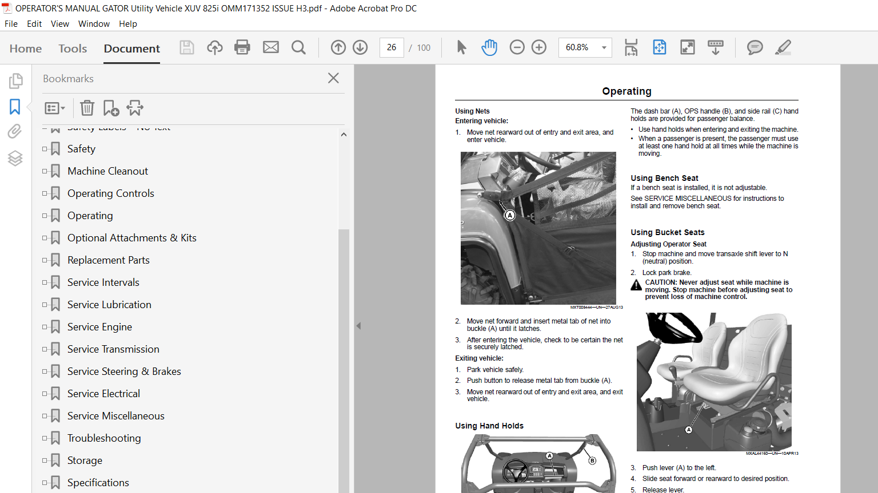Viewport: 878px width, 493px height.
Task: Zoom out with minus icon
Action: coord(517,47)
